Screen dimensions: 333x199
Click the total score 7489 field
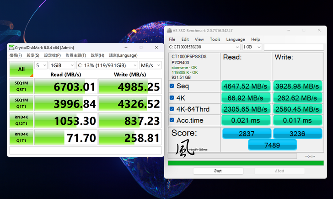(272, 145)
